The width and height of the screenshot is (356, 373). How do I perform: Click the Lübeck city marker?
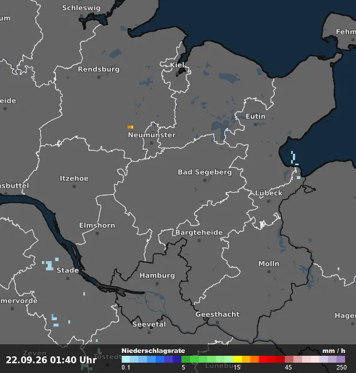(x=269, y=201)
